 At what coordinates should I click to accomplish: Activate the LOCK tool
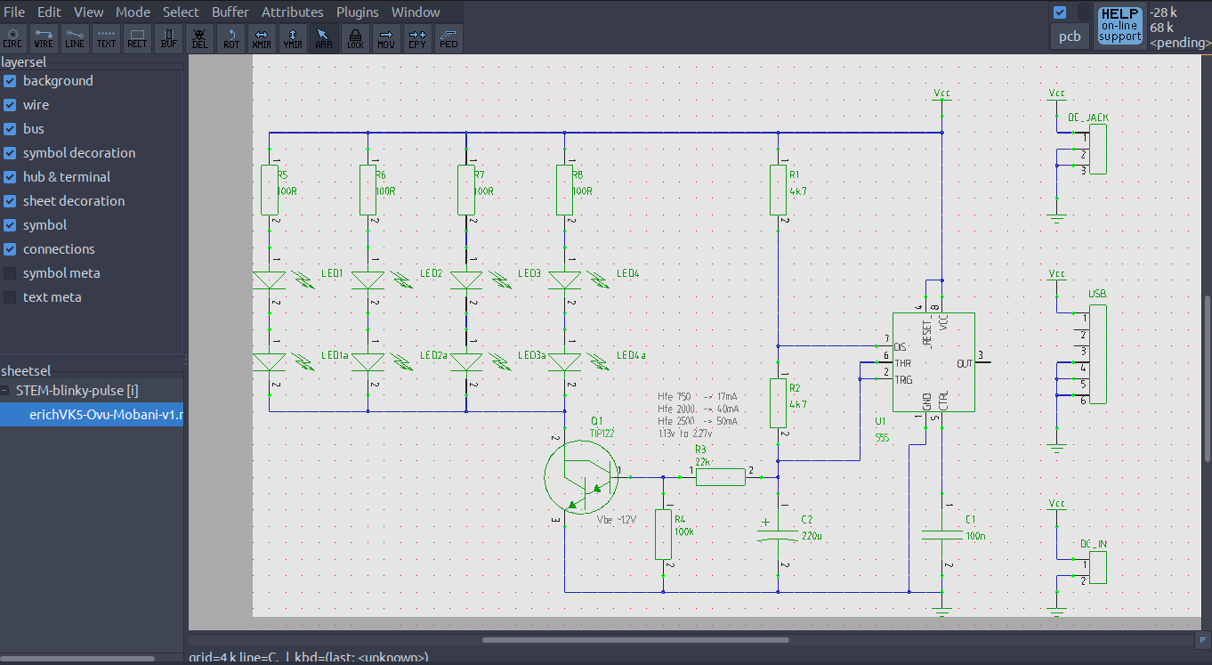point(355,38)
